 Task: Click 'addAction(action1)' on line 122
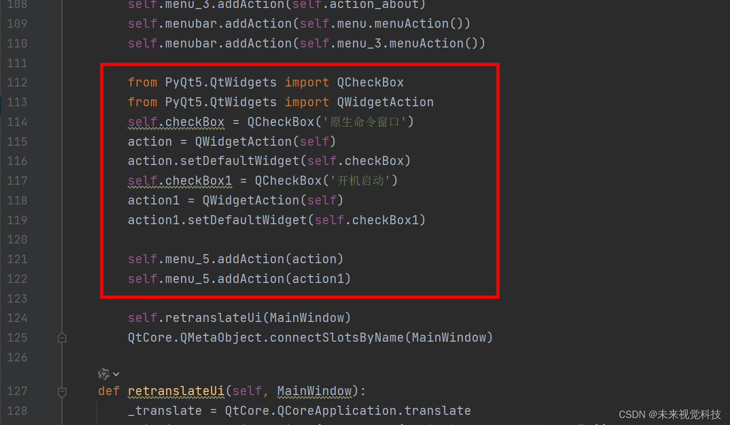point(284,279)
